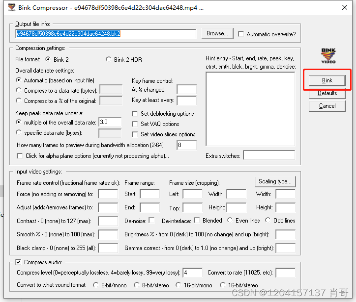Click the data rate bytes field
This screenshot has height=302, width=356.
pos(111,89)
